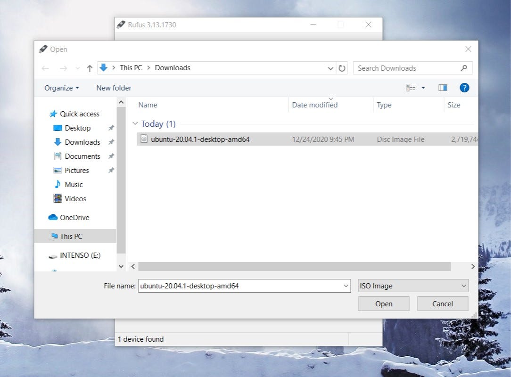
Task: Toggle the preview pane icon
Action: [443, 88]
